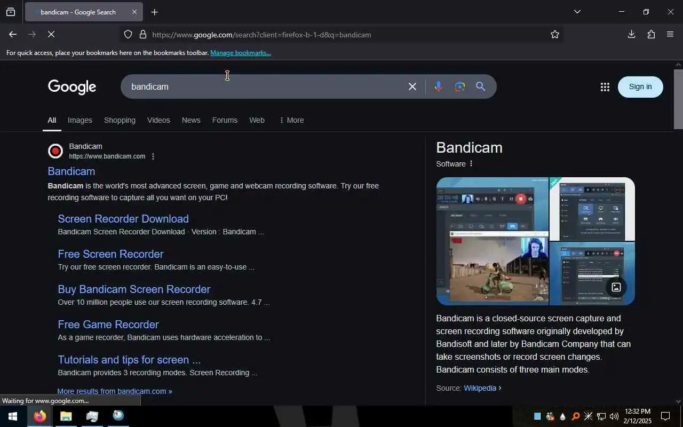
Task: Open network status tray icon
Action: (x=601, y=416)
